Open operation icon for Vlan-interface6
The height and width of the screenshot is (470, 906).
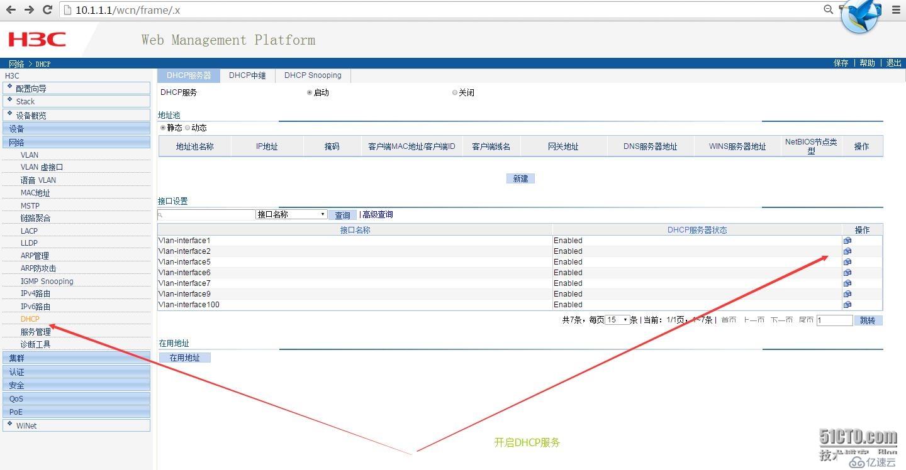(x=847, y=273)
